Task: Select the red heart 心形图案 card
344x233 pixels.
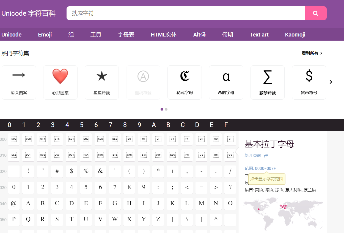Action: [60, 82]
